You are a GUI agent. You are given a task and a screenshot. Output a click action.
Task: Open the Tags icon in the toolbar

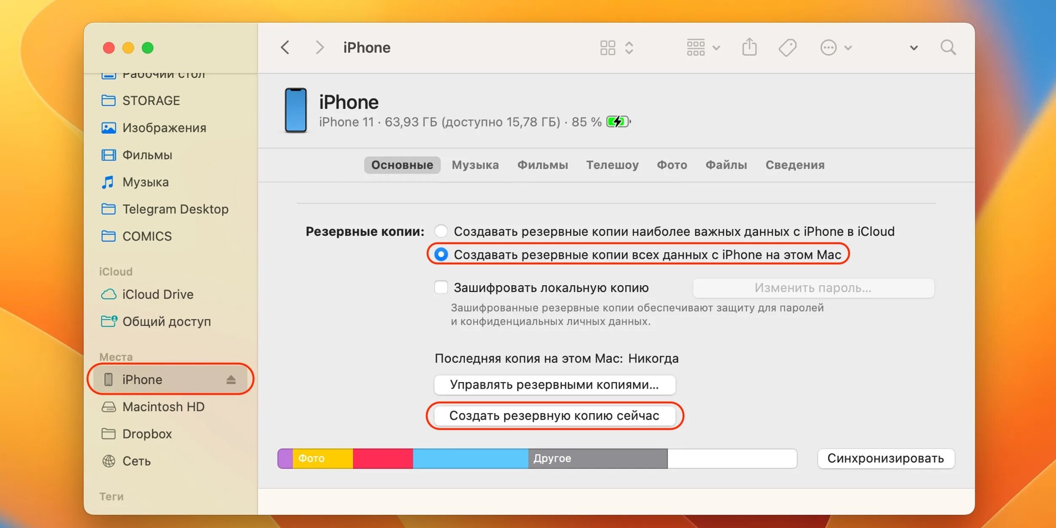click(787, 48)
